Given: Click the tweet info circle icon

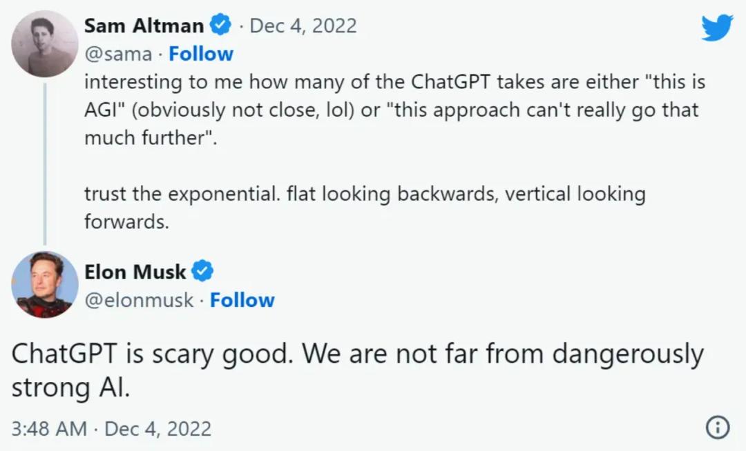Looking at the screenshot, I should click(718, 428).
